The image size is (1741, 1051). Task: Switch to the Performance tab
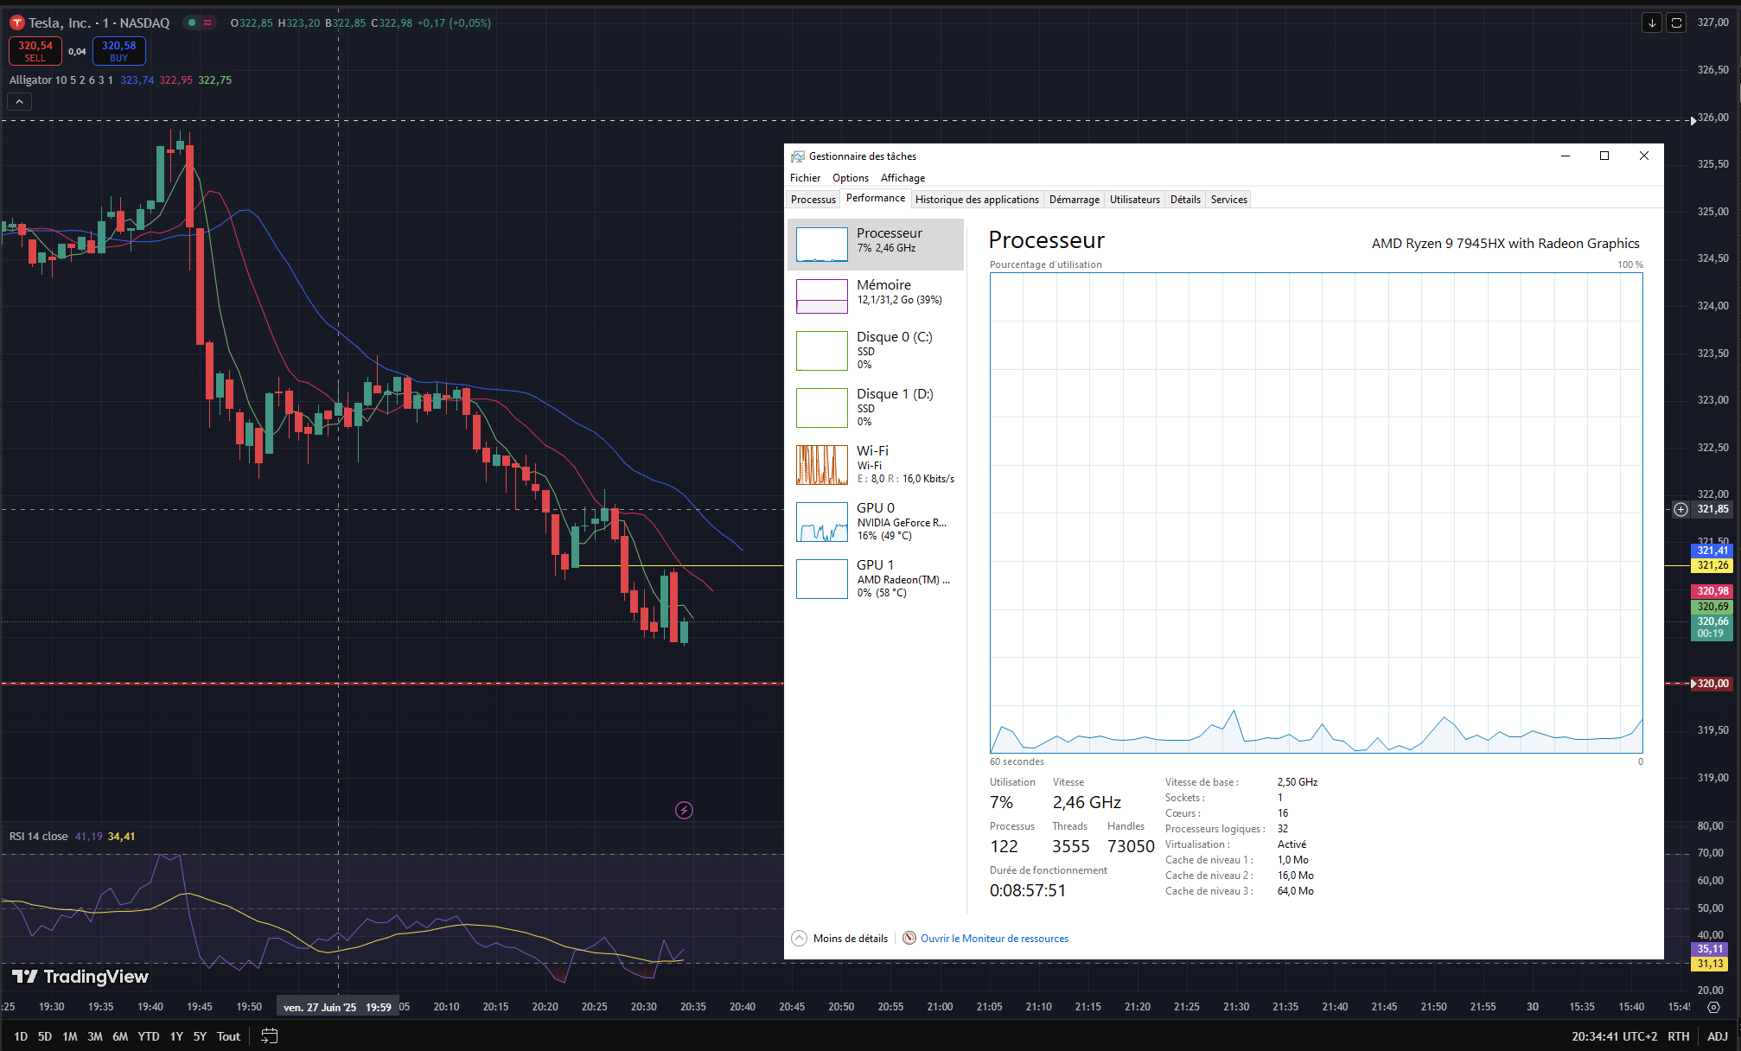click(876, 199)
